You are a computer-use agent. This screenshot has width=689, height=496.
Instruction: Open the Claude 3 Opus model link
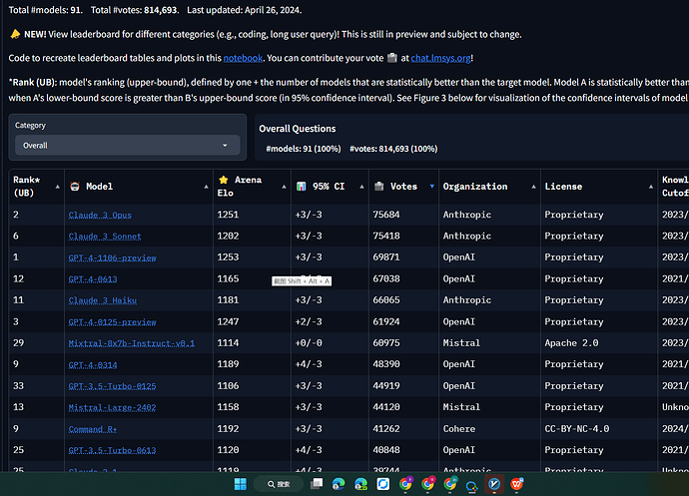click(100, 215)
